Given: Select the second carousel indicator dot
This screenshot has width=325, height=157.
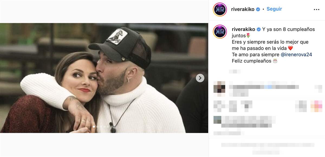Looking at the screenshot, I should pyautogui.click(x=97, y=126).
